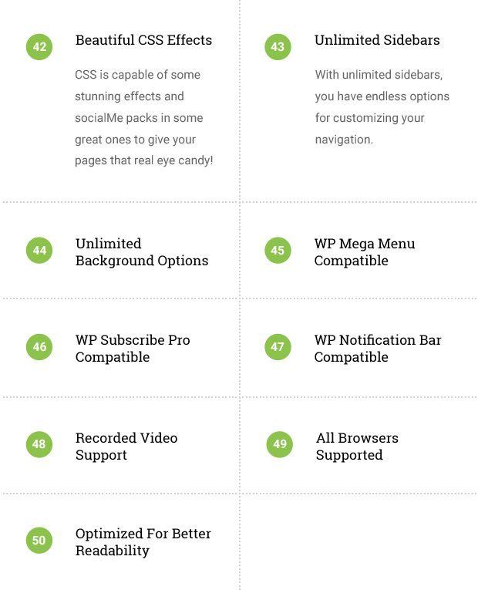Screen dimensions: 478x590
Task: Expand the Unlimited Background Options feature
Action: click(x=142, y=251)
